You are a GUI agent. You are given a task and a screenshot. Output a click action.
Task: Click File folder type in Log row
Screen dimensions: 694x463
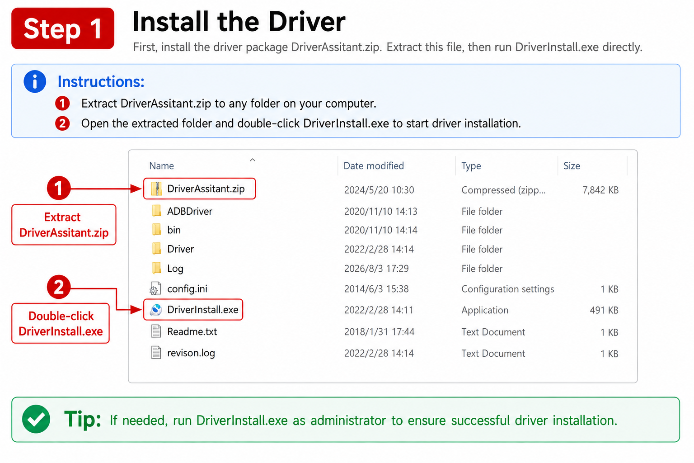(x=482, y=269)
